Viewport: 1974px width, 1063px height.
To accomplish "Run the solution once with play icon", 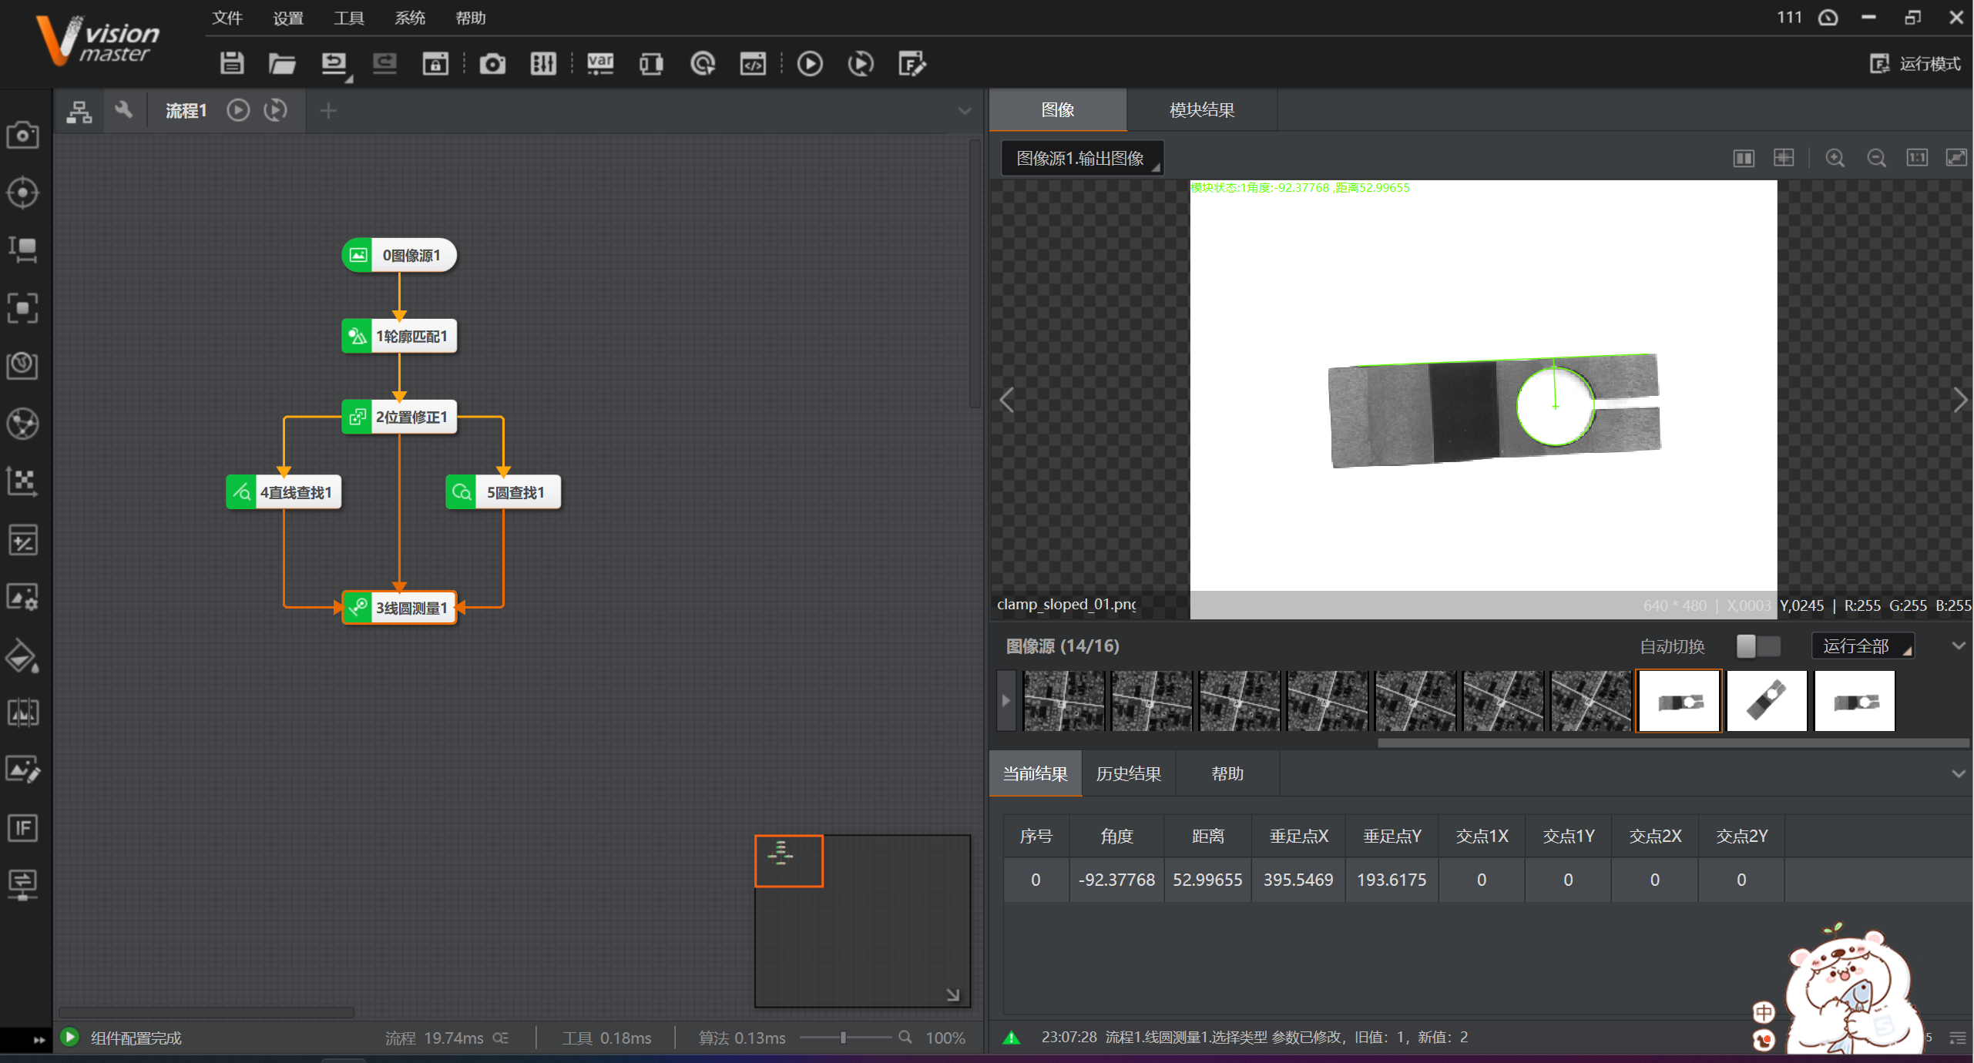I will pos(809,63).
